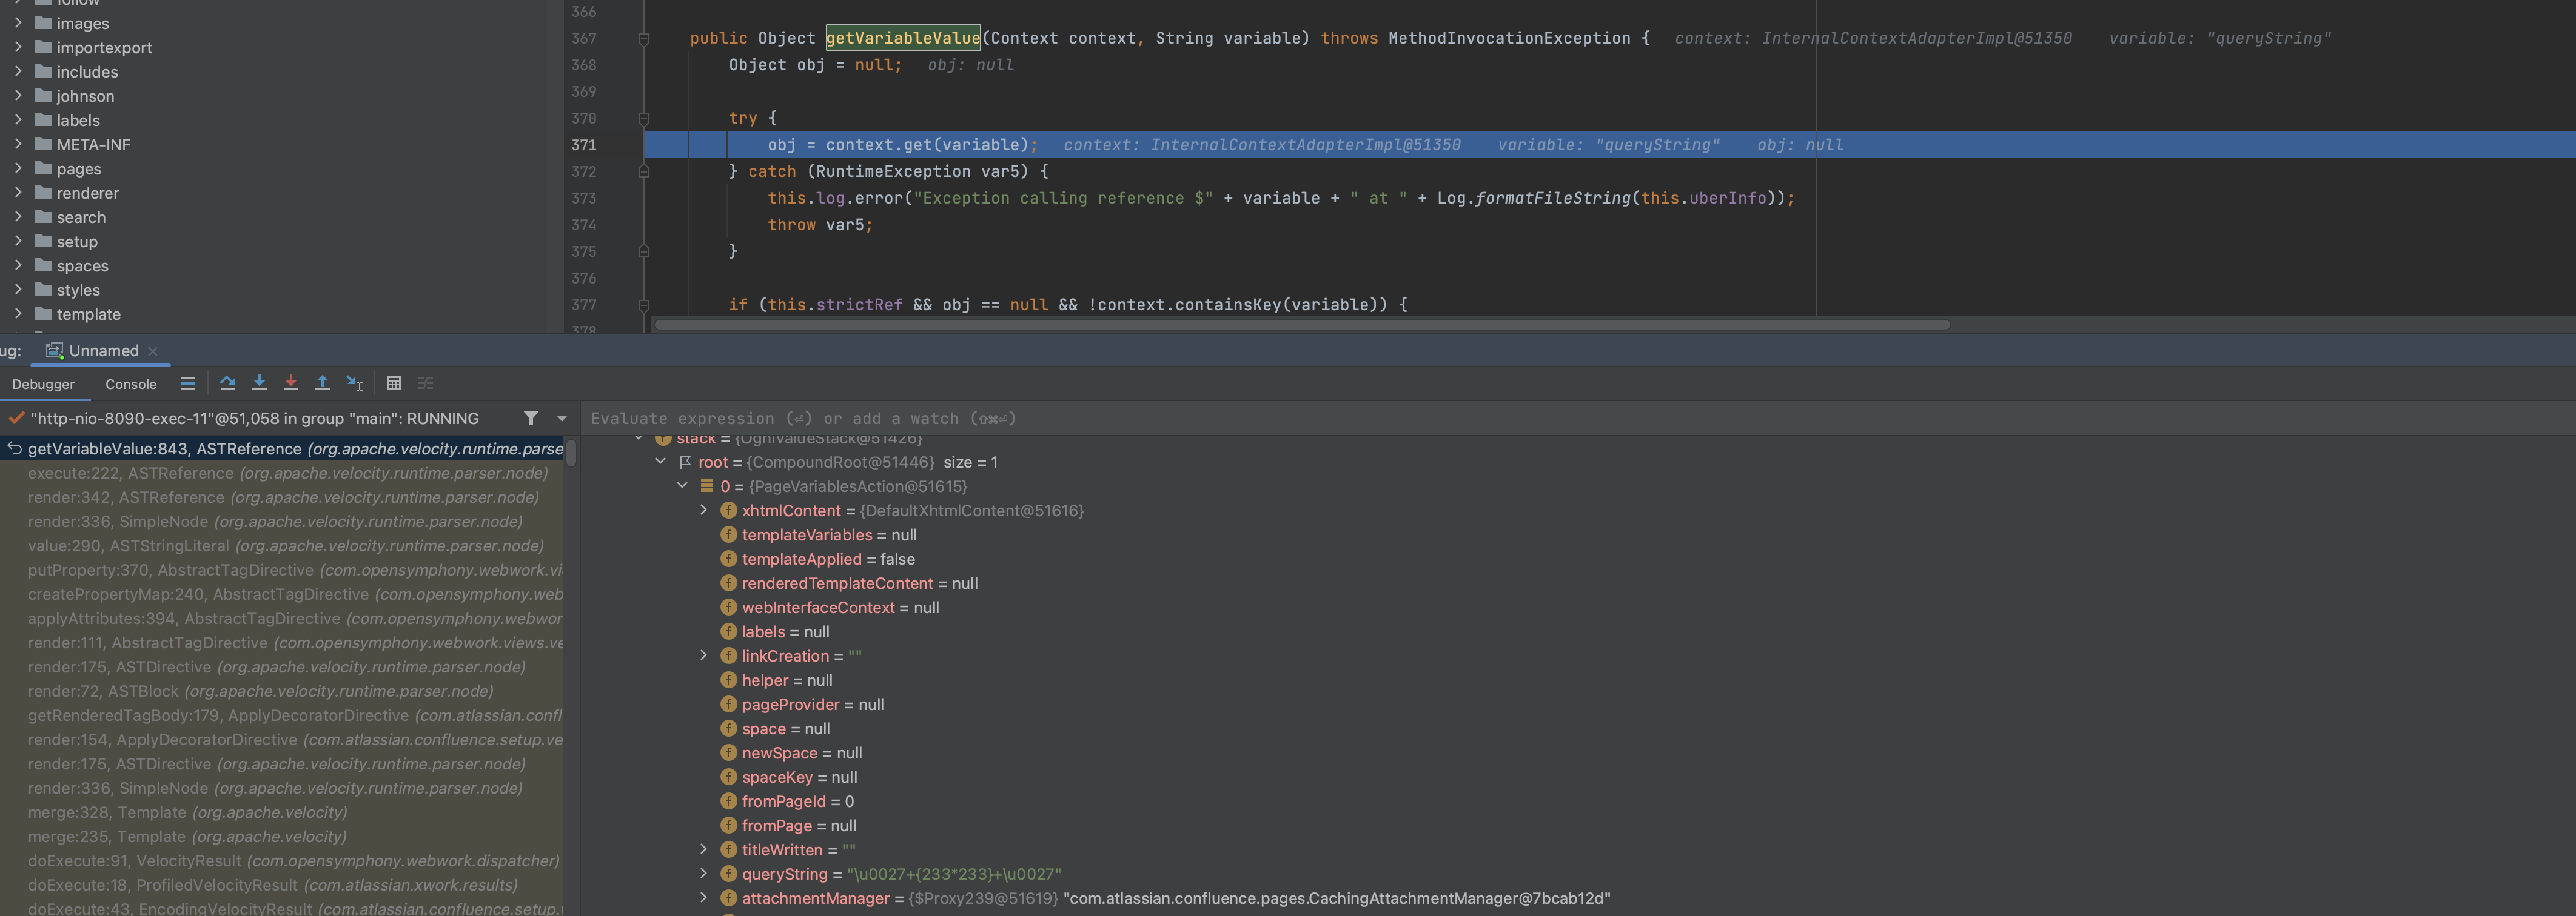Click the fold marker on line 377
The height and width of the screenshot is (916, 2576).
(644, 306)
